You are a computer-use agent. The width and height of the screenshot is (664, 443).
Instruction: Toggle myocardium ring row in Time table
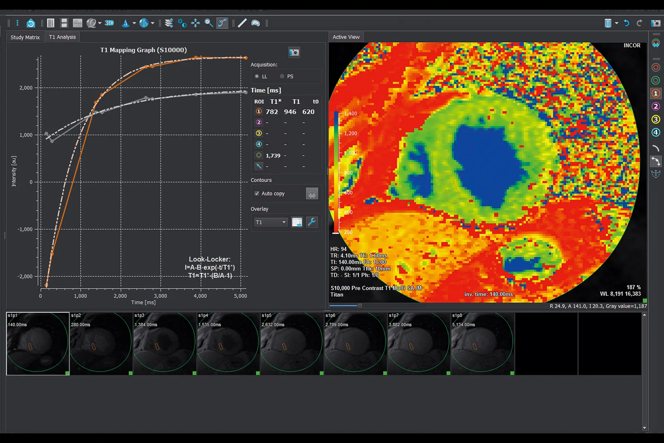tap(259, 155)
